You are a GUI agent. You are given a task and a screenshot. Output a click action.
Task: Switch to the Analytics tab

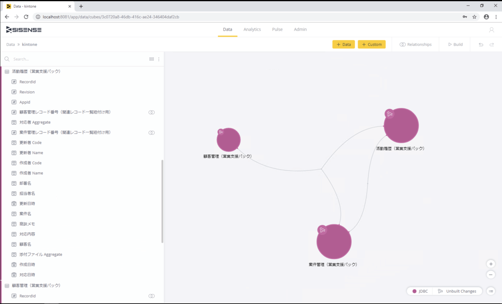pos(252,30)
